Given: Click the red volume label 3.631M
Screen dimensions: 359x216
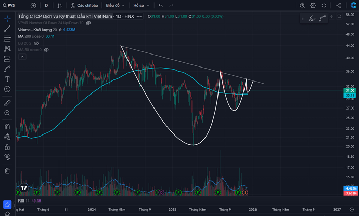Looking at the screenshot, I should tap(351, 193).
